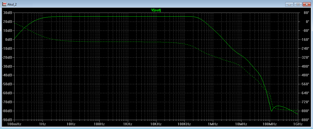Click the -90dB magnitude axis label

pos(7,120)
